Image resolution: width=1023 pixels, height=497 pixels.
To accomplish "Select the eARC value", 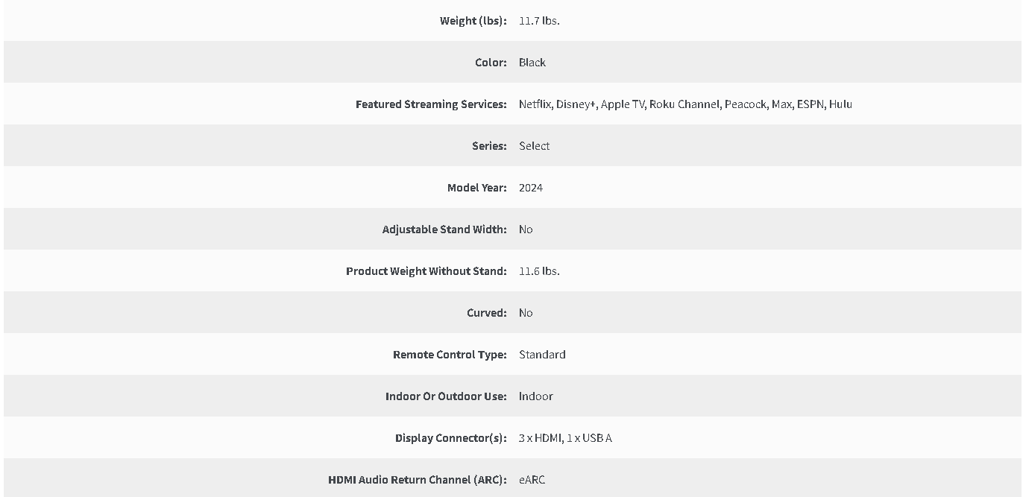I will (532, 480).
